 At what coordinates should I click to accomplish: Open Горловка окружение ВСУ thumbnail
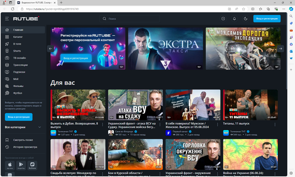(x=193, y=154)
